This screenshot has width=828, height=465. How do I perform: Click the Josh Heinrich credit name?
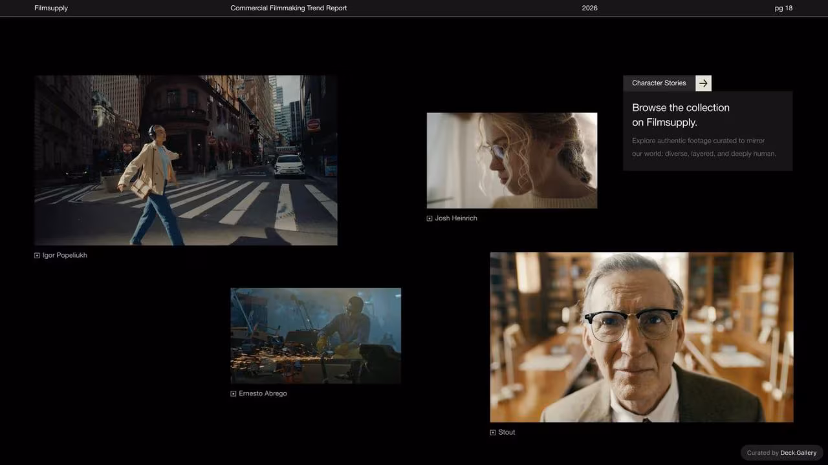click(x=456, y=218)
